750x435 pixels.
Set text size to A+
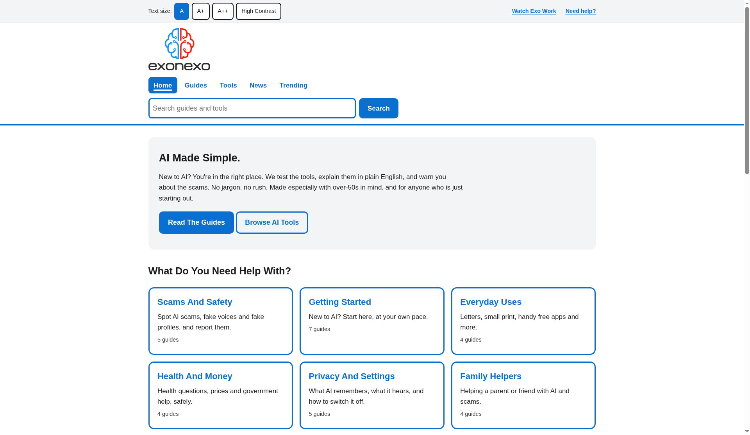point(201,11)
